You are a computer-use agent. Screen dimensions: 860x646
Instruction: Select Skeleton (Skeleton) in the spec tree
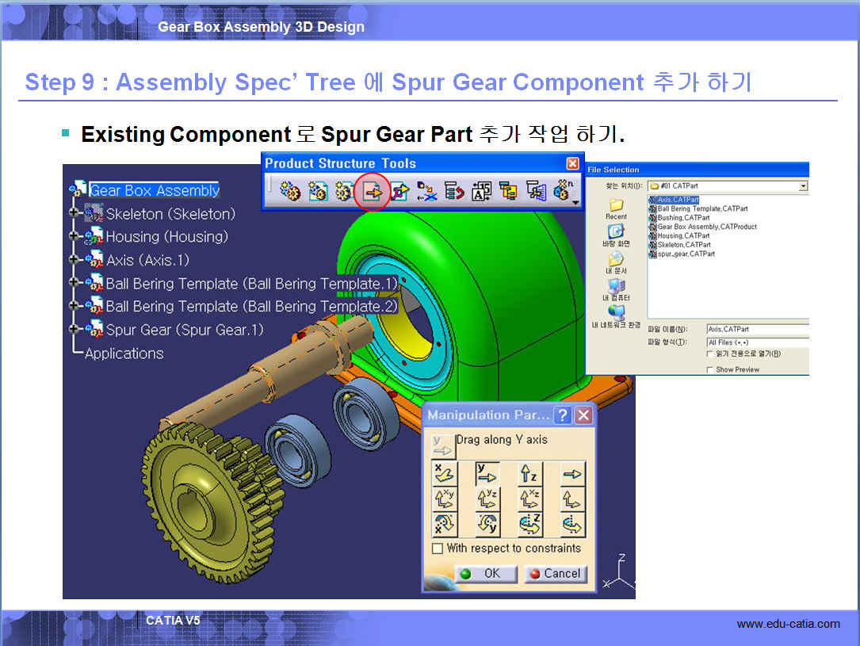(x=170, y=214)
